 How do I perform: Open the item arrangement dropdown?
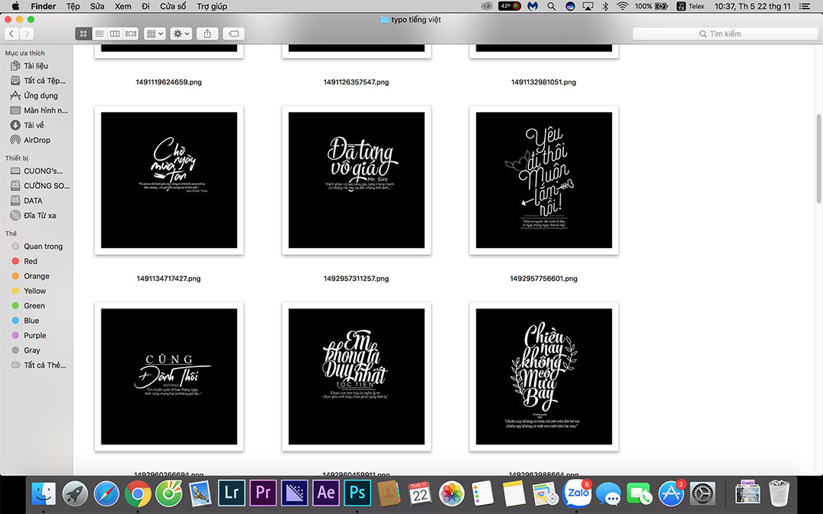coord(155,34)
